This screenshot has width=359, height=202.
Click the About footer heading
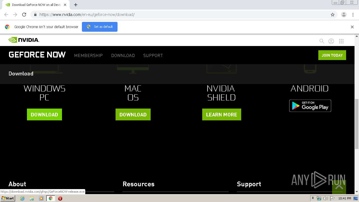(17, 184)
